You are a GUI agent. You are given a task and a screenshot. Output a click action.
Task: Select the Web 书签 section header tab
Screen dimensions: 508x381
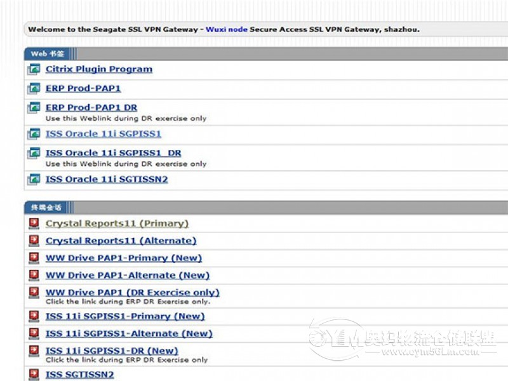[47, 54]
